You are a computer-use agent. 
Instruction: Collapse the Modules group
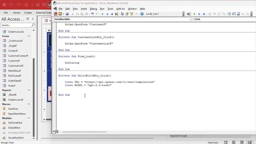29,118
